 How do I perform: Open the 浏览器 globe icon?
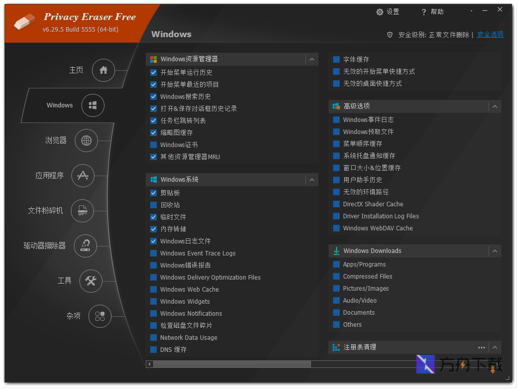[86, 141]
